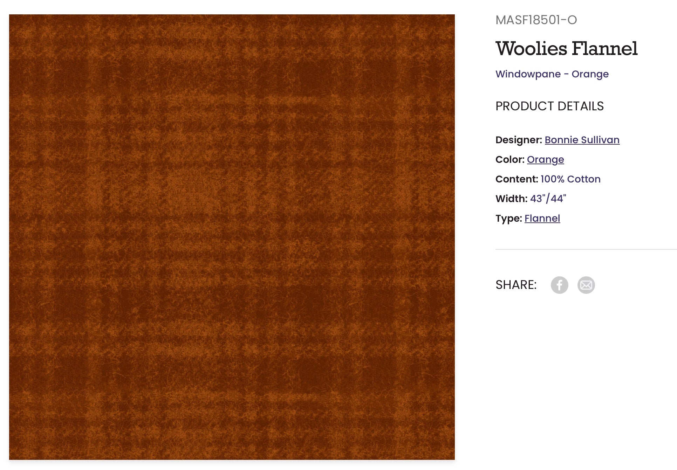Share the product via email icon
The height and width of the screenshot is (470, 677).
point(586,285)
